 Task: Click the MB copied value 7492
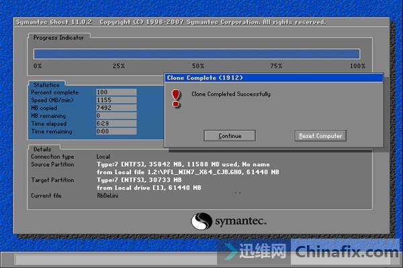click(x=116, y=108)
